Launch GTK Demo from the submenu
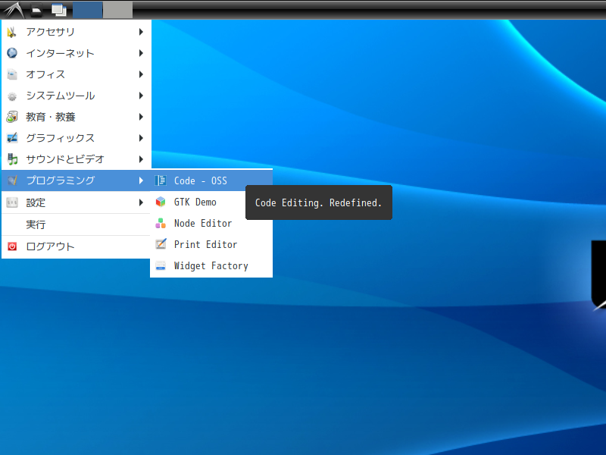Screen dimensions: 606x455 (211, 202)
